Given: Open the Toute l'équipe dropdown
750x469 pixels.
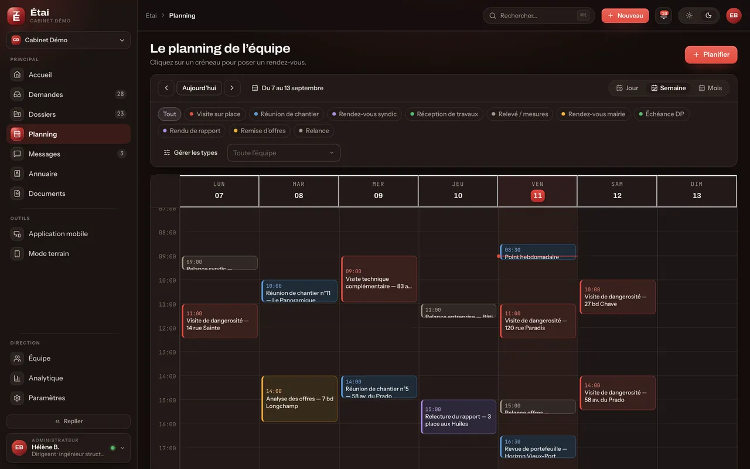Looking at the screenshot, I should [284, 153].
